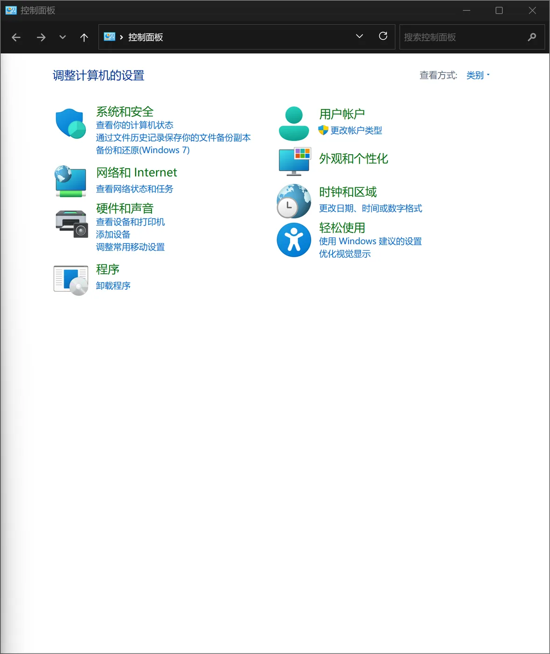Image resolution: width=550 pixels, height=654 pixels.
Task: Go up one level with the up arrow
Action: [84, 37]
